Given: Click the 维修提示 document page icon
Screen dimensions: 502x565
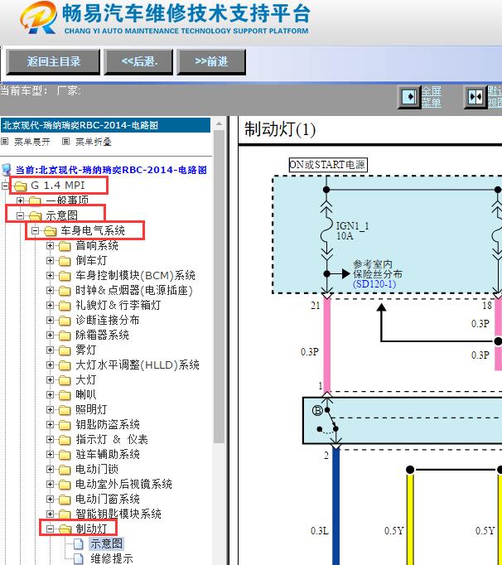Looking at the screenshot, I should tap(79, 559).
